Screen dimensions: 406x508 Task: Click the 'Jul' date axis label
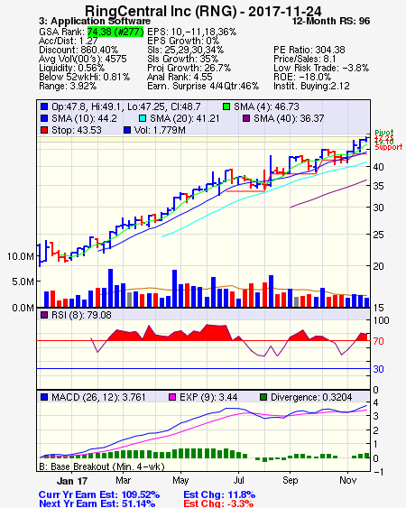238,480
